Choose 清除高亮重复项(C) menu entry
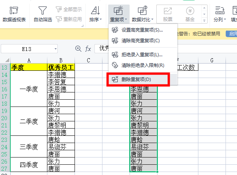 (143, 41)
